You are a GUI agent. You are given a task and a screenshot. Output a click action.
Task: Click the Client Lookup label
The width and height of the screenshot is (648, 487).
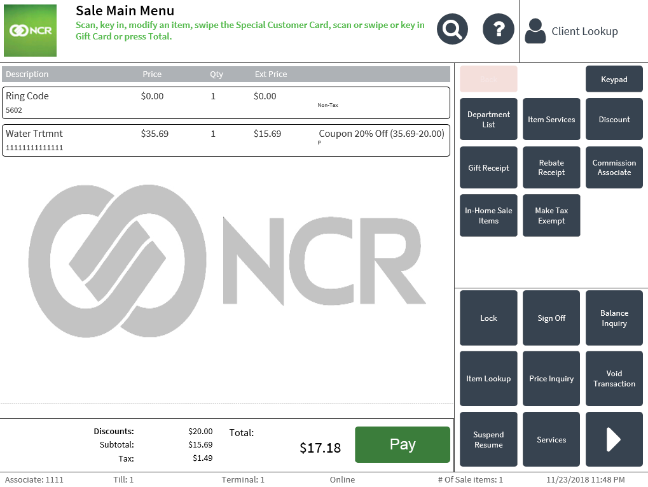tap(584, 31)
